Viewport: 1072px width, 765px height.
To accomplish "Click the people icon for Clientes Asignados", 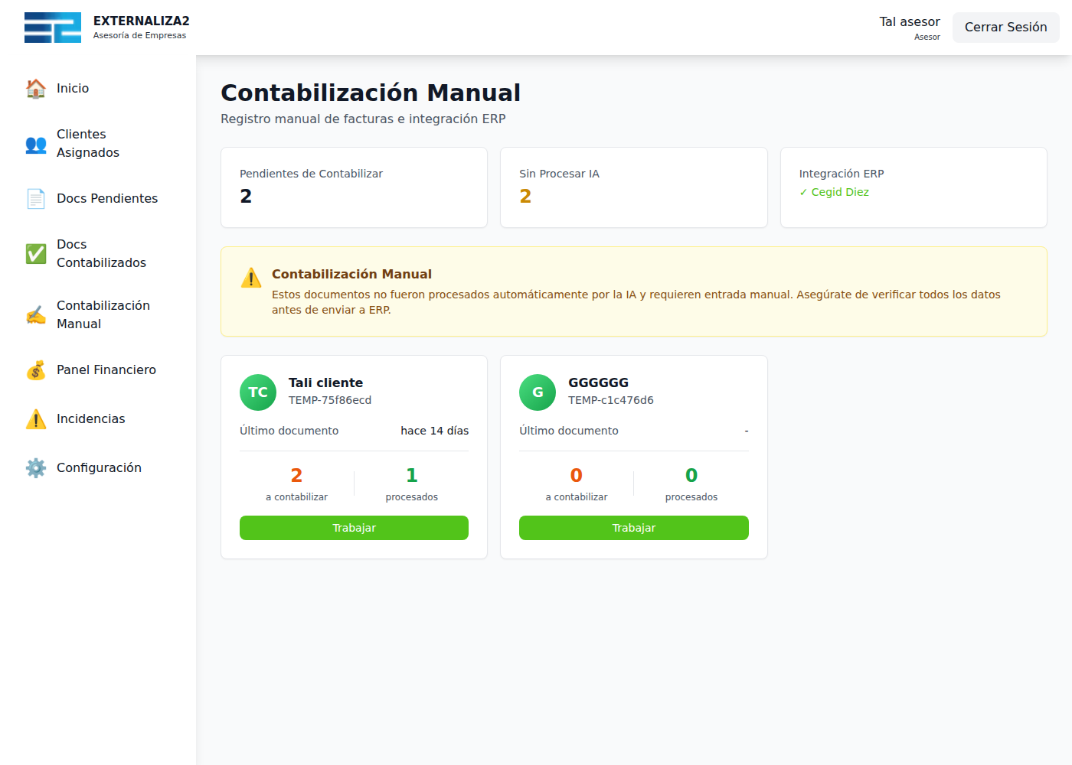I will [x=36, y=144].
